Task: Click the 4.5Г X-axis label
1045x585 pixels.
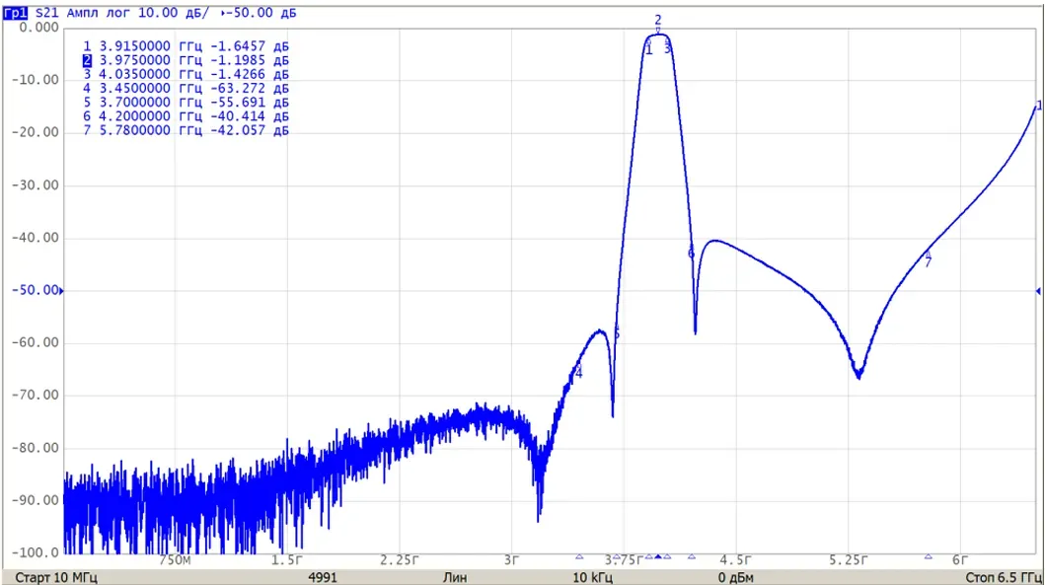Action: click(736, 560)
